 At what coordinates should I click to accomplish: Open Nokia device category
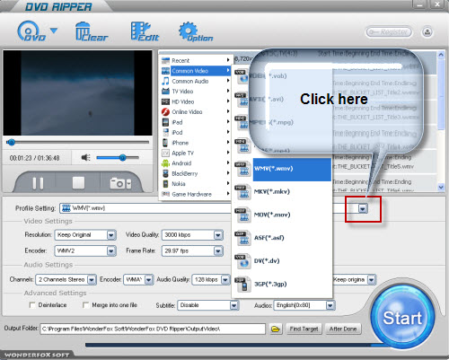[x=196, y=184]
